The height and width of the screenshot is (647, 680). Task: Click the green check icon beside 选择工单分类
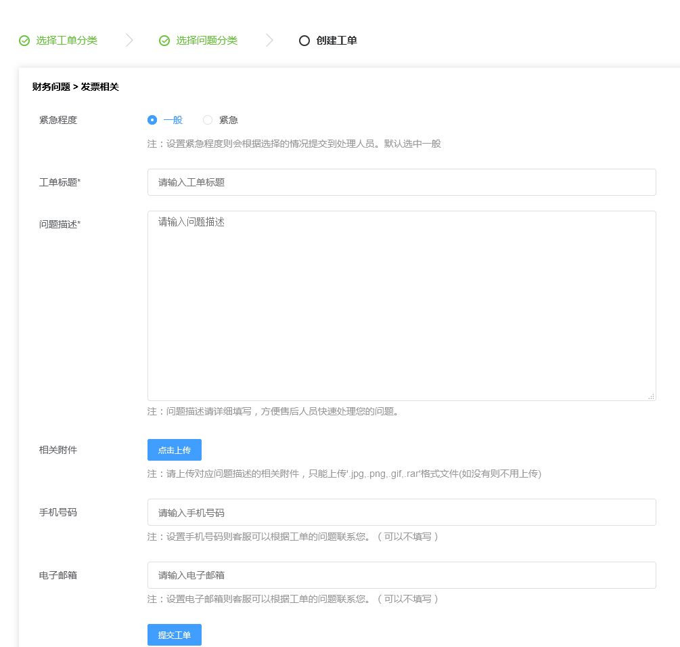tap(24, 41)
